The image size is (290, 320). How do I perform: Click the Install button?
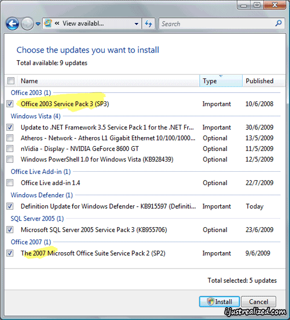219,302
